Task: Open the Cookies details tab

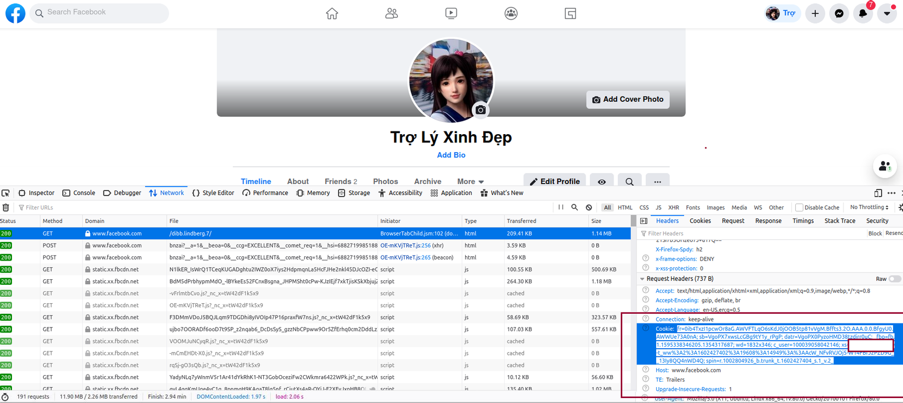Action: click(700, 221)
